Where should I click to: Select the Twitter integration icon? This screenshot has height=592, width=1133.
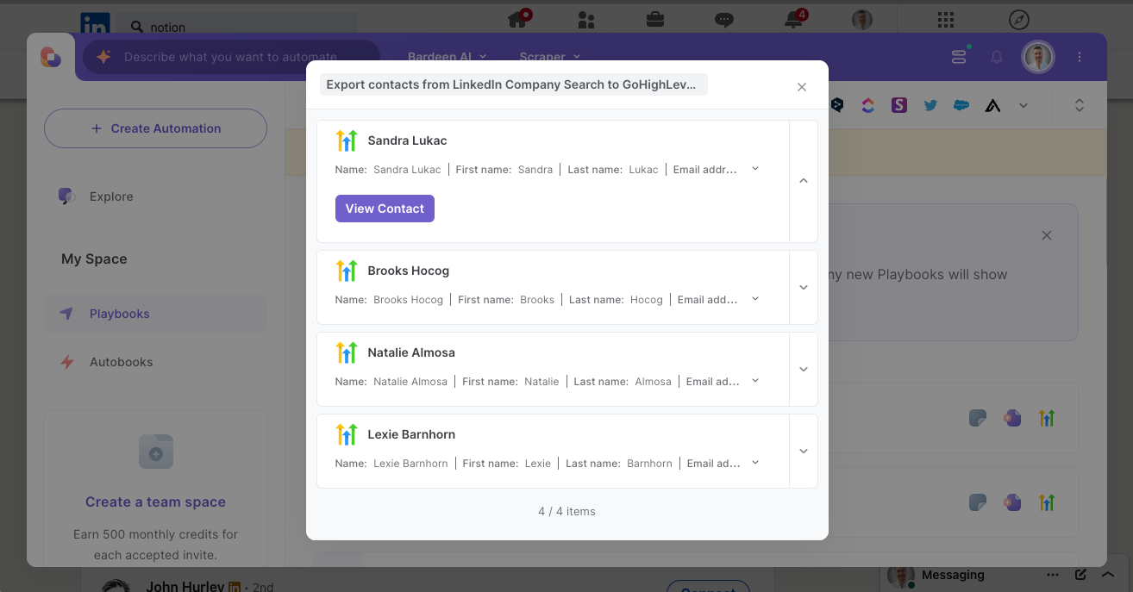point(930,105)
